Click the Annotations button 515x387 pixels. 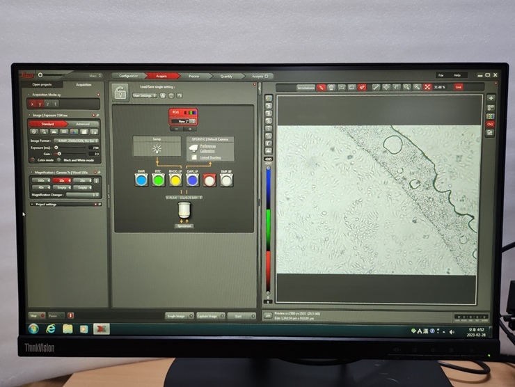(x=306, y=87)
